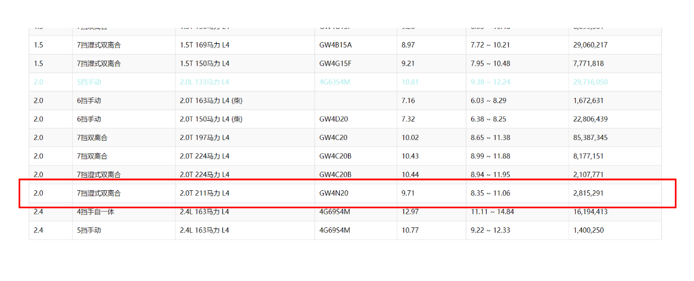Image resolution: width=694 pixels, height=281 pixels.
Task: Click the 2.0T 163马力 L4 (柴) cell
Action: 211,101
